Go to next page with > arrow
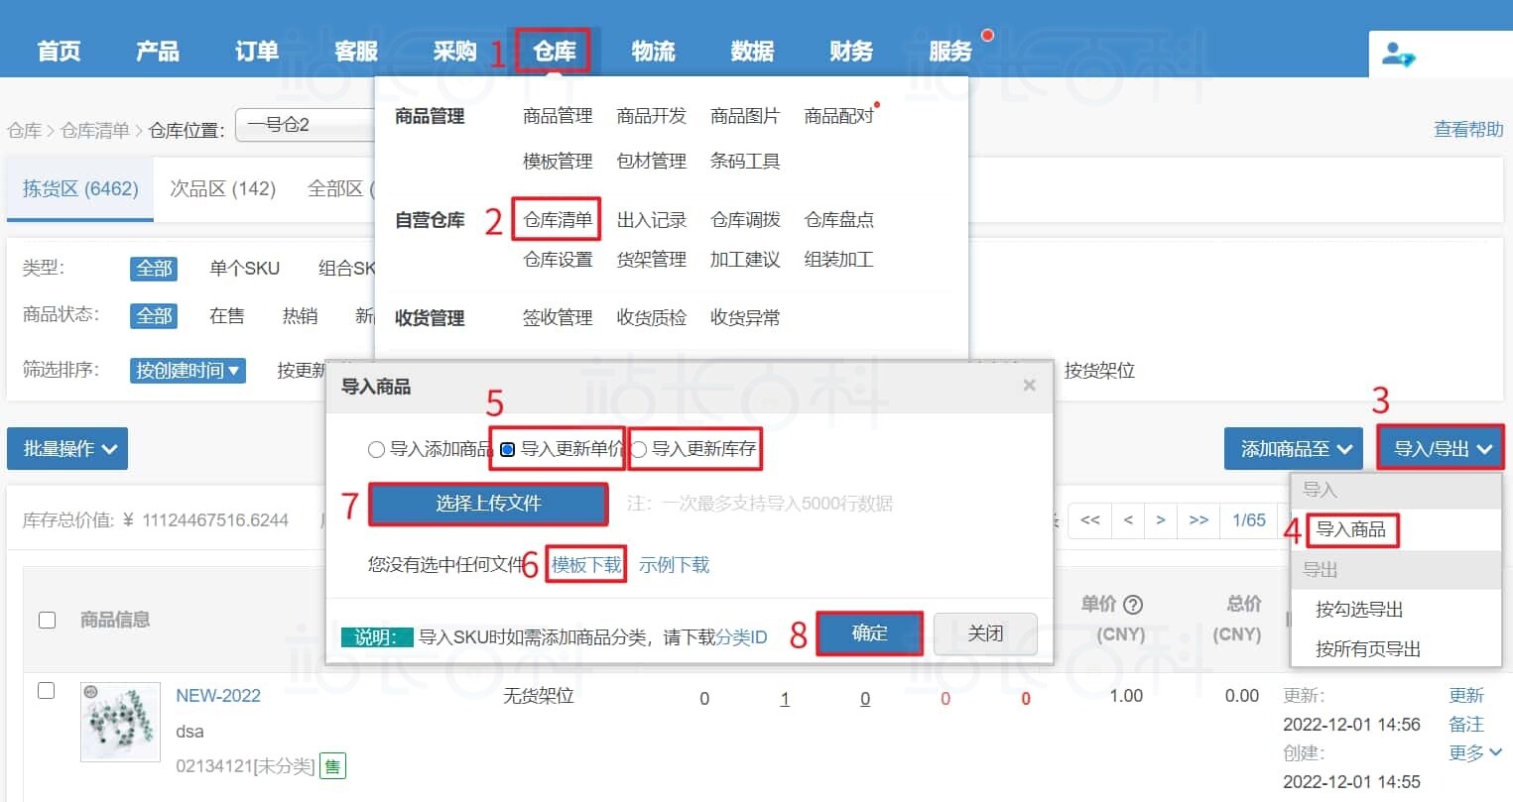Image resolution: width=1513 pixels, height=802 pixels. point(1161,520)
